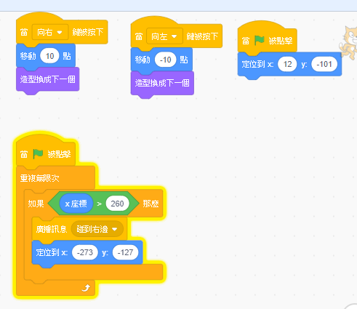This screenshot has height=309, width=357.
Task: Click the 如果 那麼 if block label
Action: click(36, 204)
